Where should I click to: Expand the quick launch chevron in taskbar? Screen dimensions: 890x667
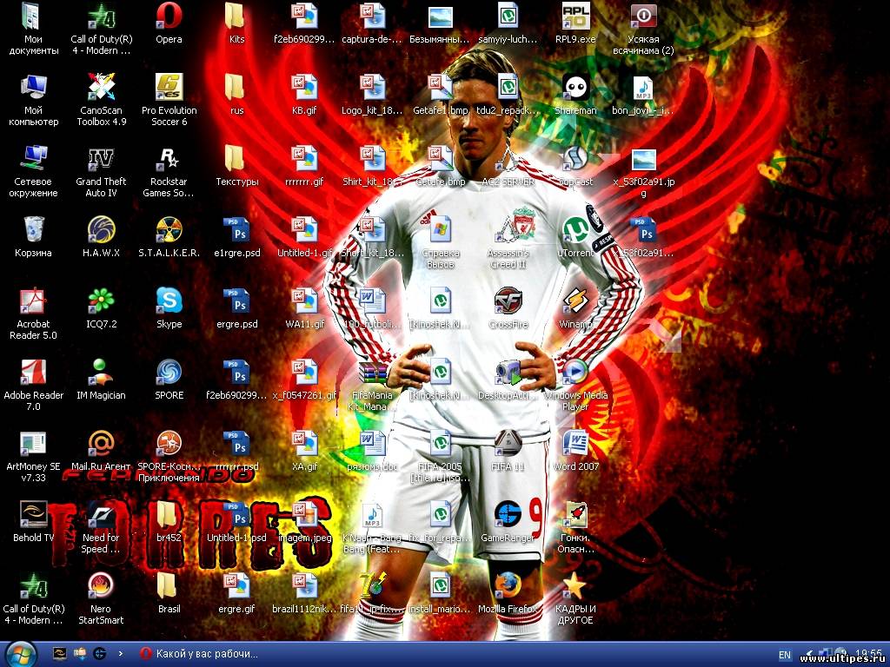tap(120, 654)
